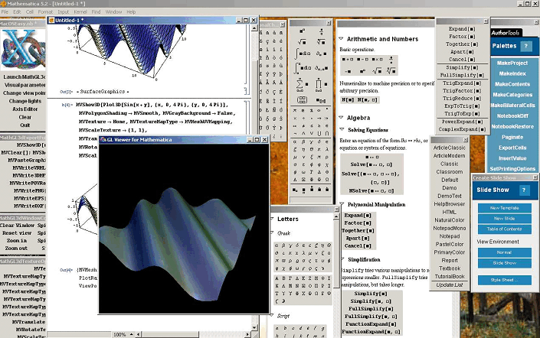Click the rendered surface in GL Viewer

point(179,244)
